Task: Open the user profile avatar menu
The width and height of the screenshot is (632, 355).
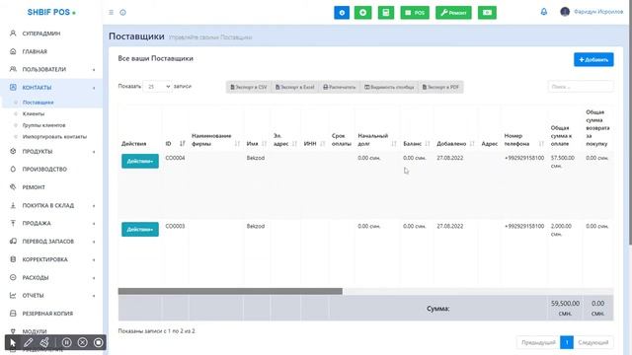Action: click(565, 12)
